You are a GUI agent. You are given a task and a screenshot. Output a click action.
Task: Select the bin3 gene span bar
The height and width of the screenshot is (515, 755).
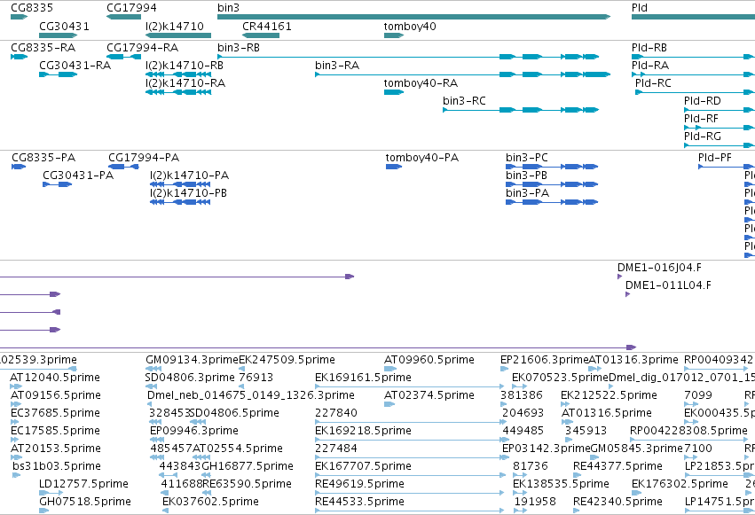(x=414, y=17)
